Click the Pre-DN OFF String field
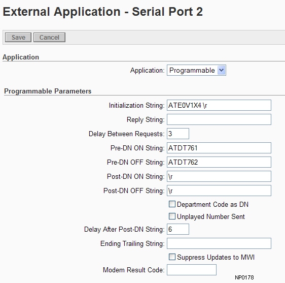 pos(219,162)
